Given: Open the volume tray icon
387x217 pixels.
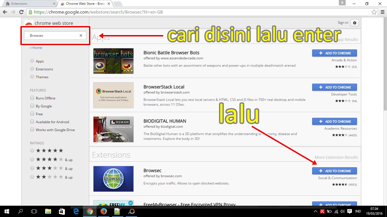Looking at the screenshot, I should 343,211.
